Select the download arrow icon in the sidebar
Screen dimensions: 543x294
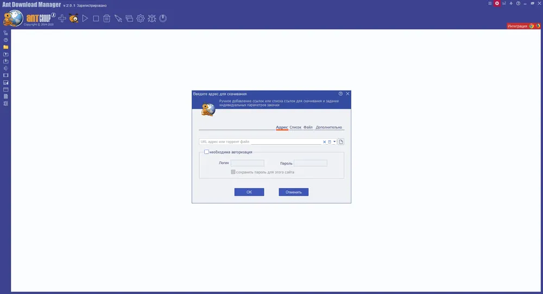(5, 61)
